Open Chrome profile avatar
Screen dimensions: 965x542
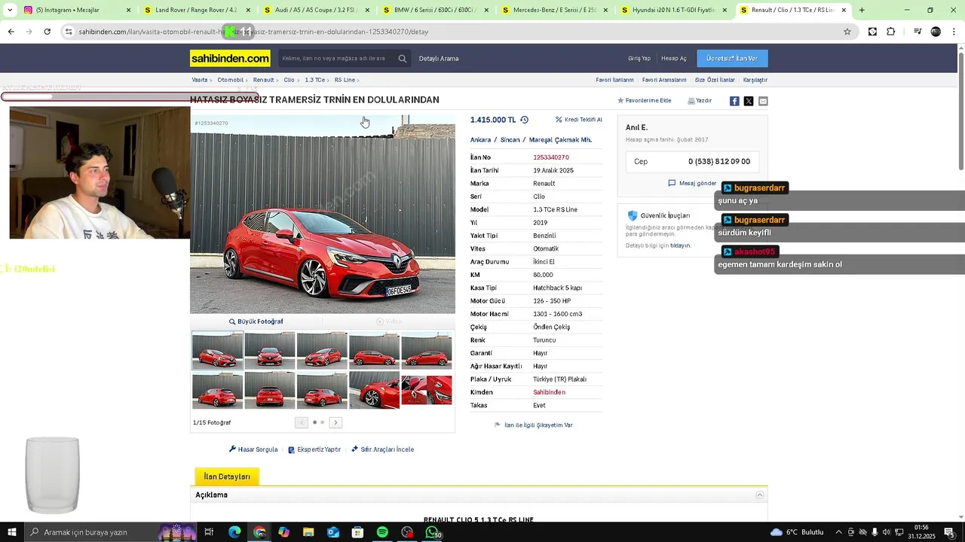[936, 32]
